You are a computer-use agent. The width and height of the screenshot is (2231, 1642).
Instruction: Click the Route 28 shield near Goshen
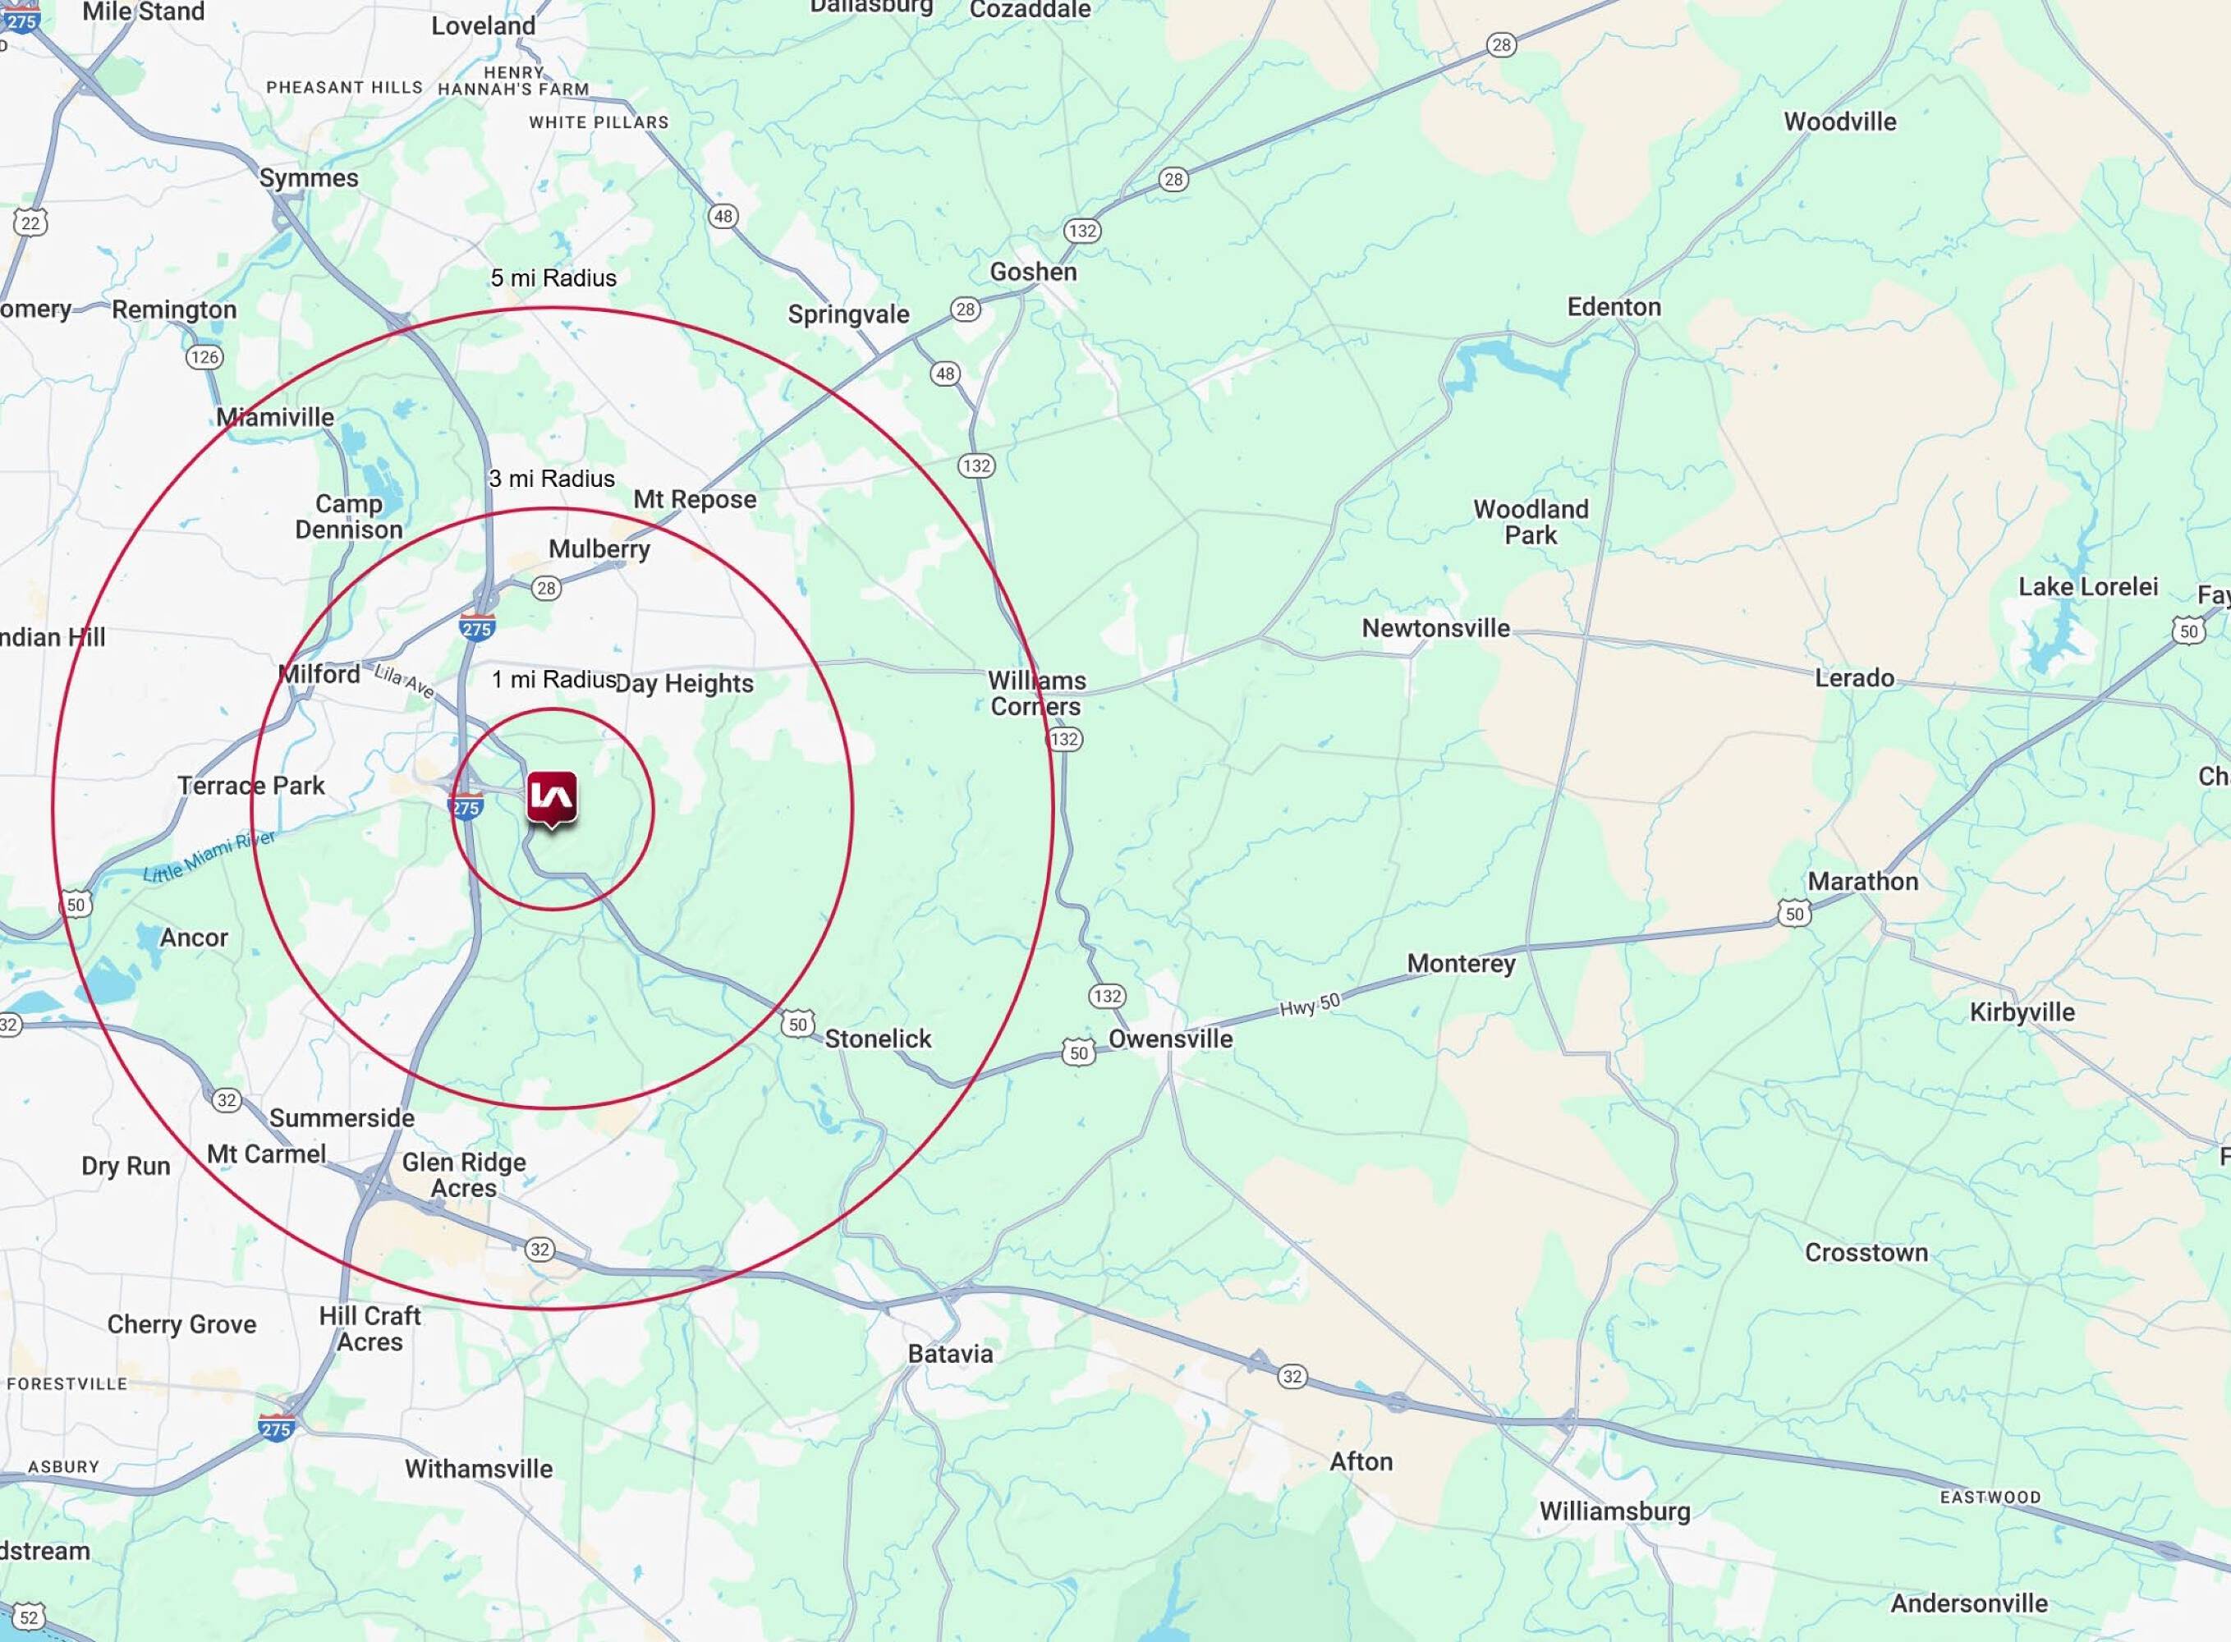click(966, 308)
